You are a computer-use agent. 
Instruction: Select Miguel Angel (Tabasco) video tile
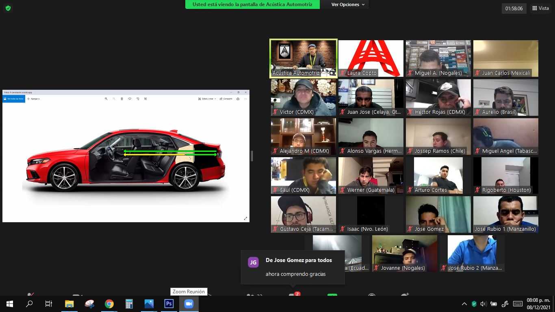pyautogui.click(x=506, y=136)
